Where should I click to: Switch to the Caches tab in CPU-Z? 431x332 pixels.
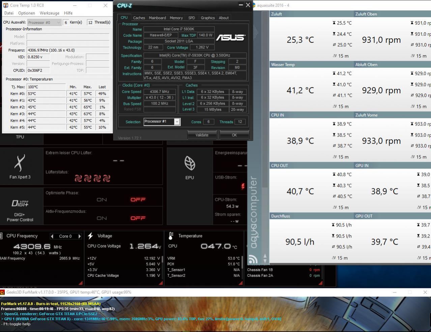139,18
